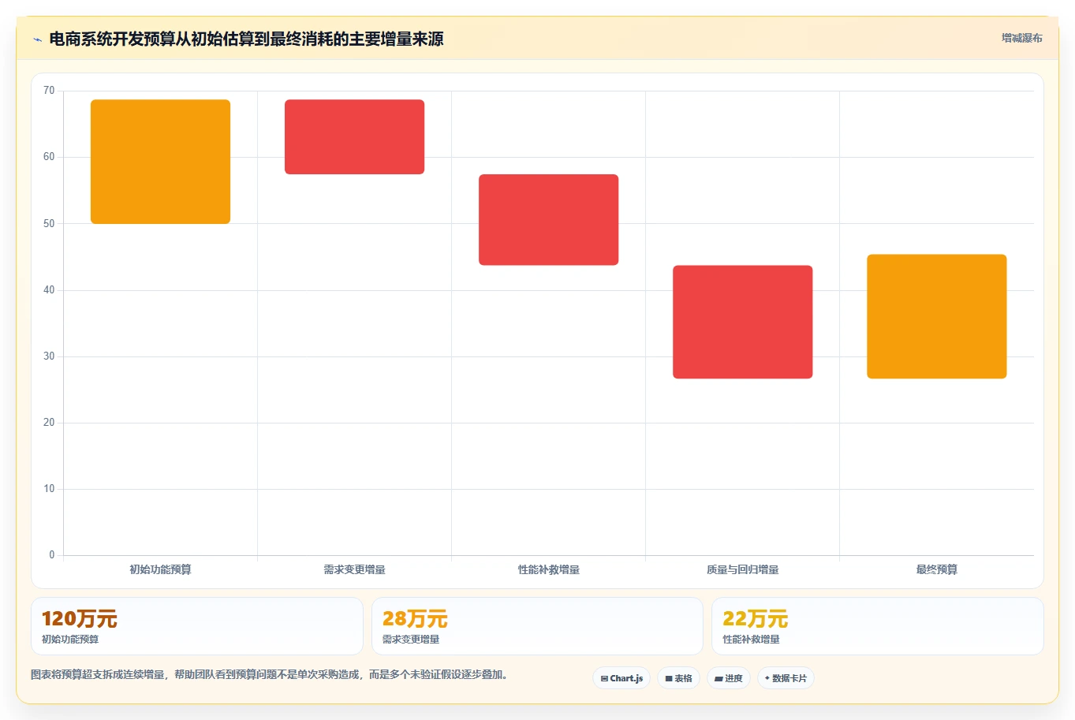Image resolution: width=1075 pixels, height=720 pixels.
Task: Click the 需求变更增量 caption under 28万元
Action: coord(411,640)
